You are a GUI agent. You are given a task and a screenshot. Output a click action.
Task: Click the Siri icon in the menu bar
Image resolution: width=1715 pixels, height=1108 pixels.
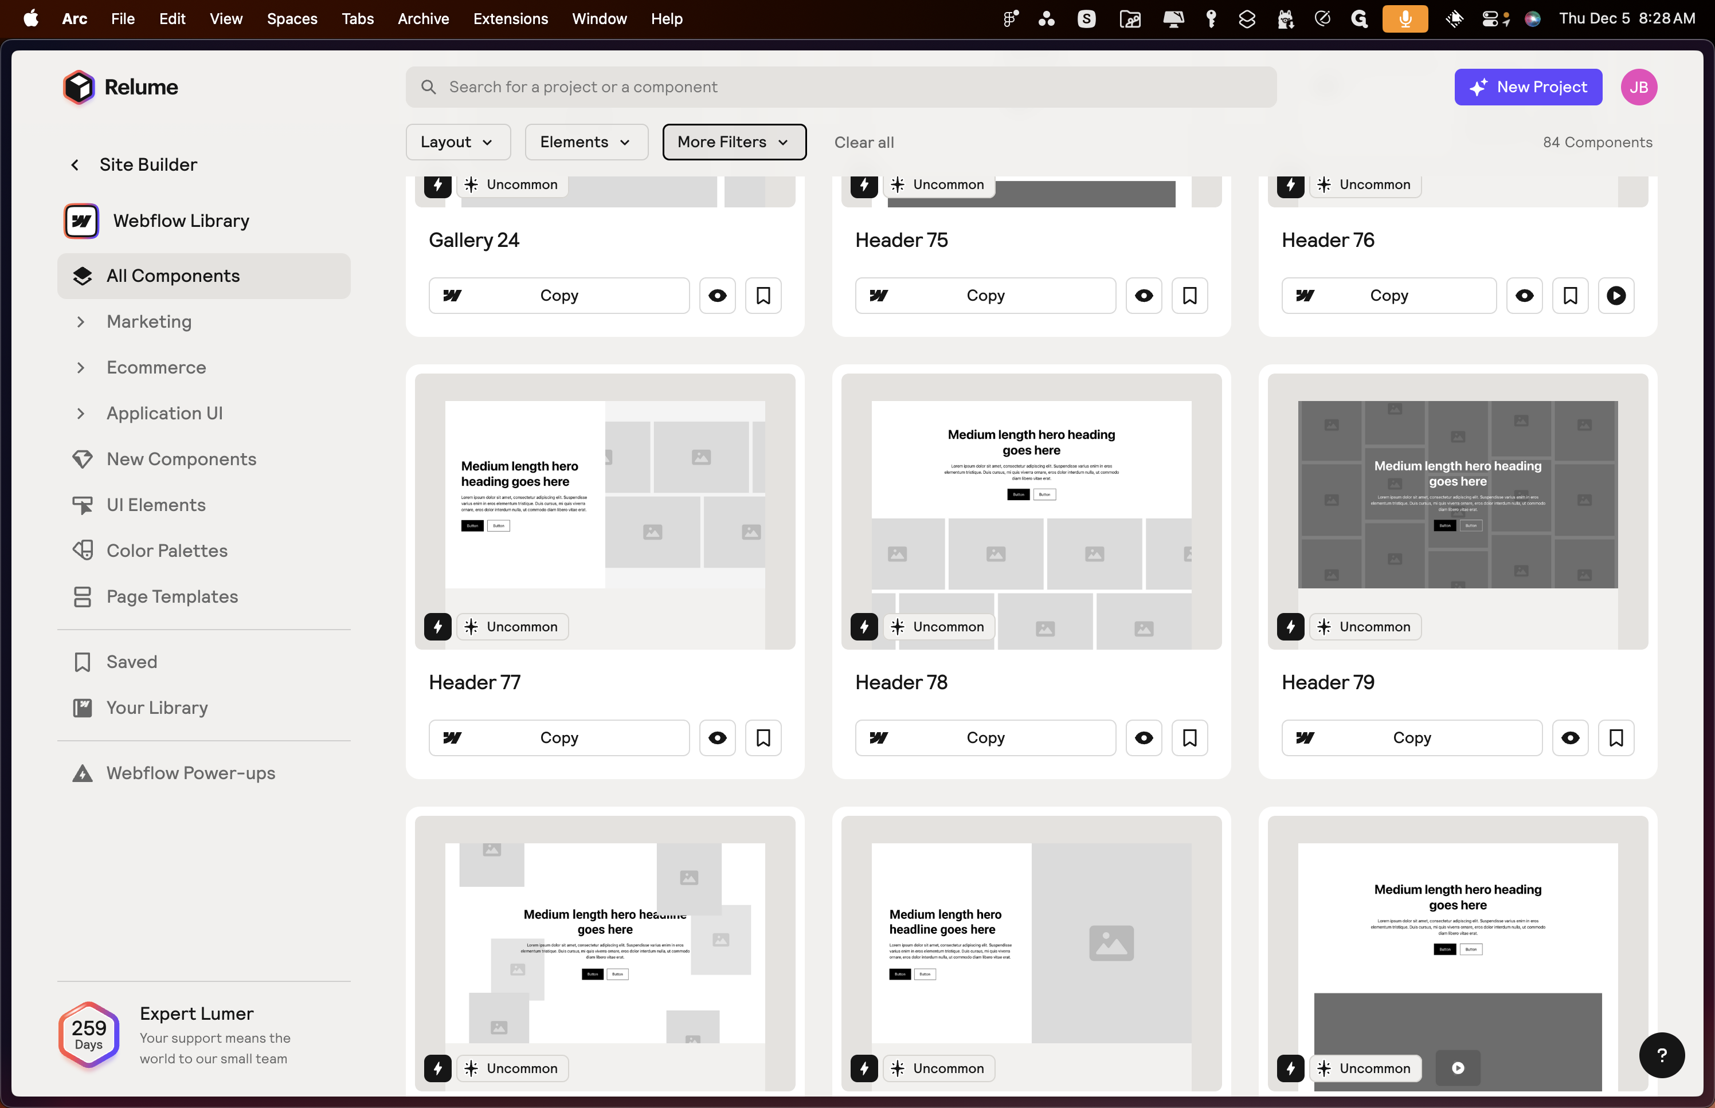tap(1532, 19)
